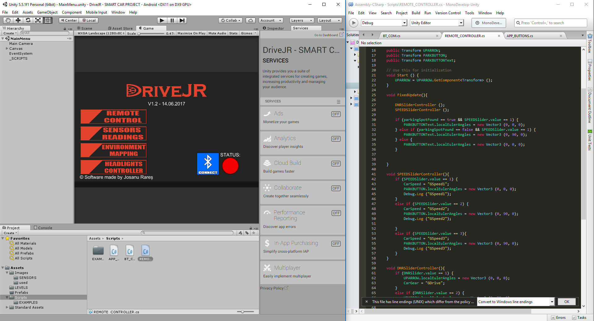Viewport: 594px width, 321px height.
Task: Open the EXAM... folder asset
Action: tap(98, 253)
